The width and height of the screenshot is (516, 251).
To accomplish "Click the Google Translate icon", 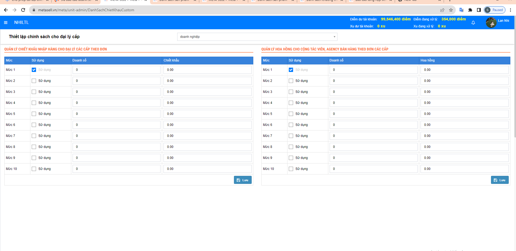I will 461,10.
